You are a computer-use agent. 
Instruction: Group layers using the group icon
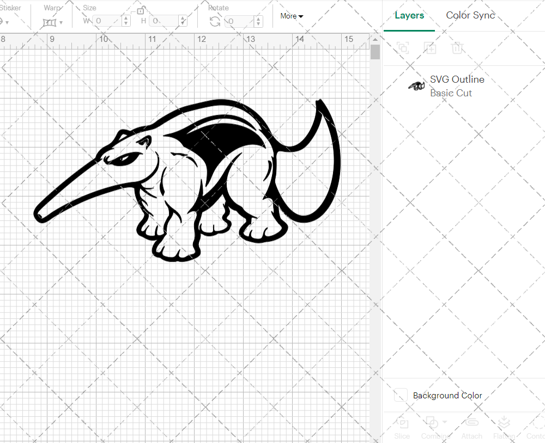tap(402, 48)
